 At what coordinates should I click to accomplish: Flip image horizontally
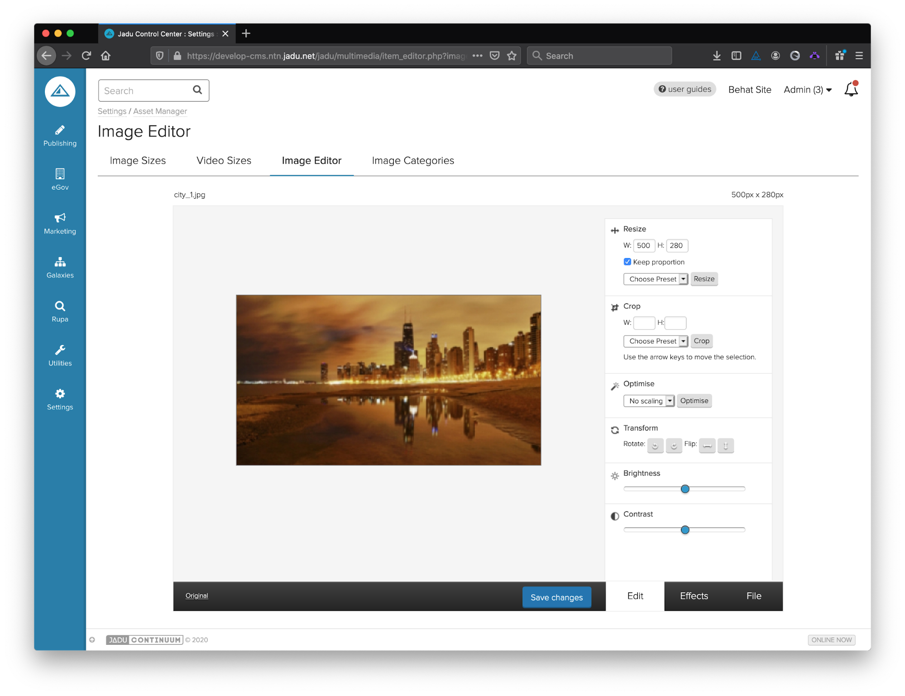point(707,446)
